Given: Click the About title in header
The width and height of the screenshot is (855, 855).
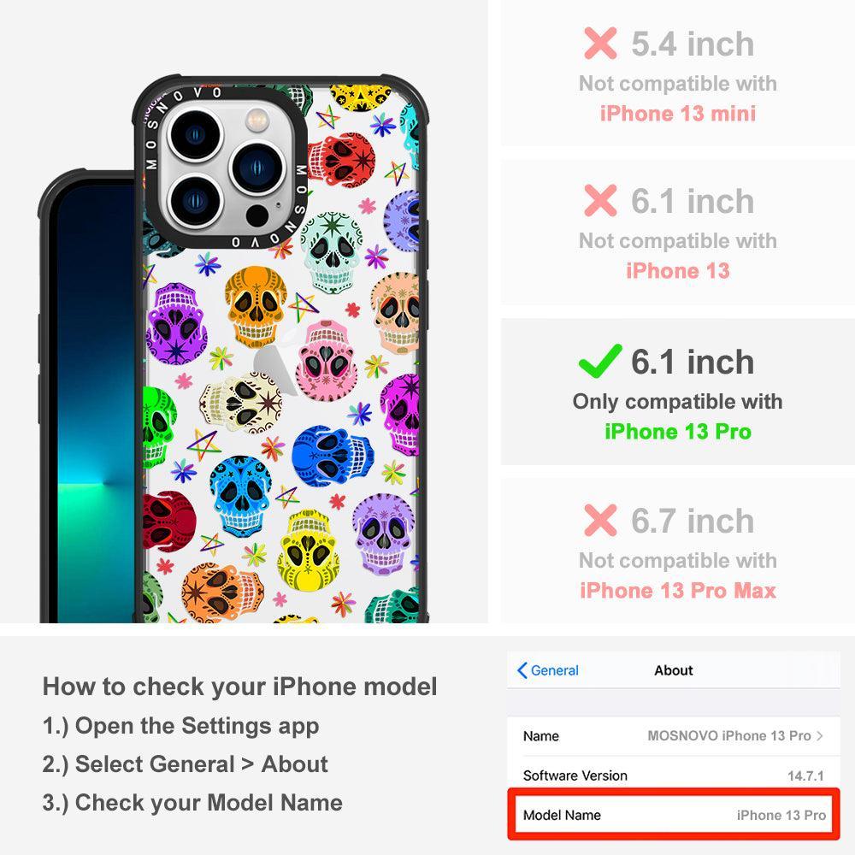Looking at the screenshot, I should tap(674, 670).
